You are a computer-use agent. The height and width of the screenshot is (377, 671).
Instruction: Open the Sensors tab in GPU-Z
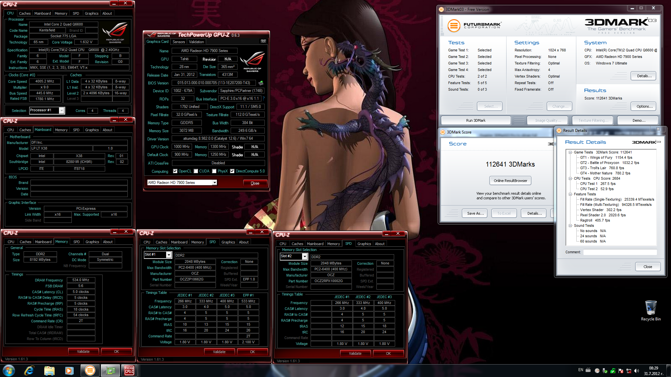[179, 42]
